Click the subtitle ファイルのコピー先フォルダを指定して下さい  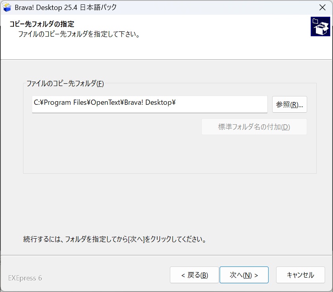pos(79,34)
